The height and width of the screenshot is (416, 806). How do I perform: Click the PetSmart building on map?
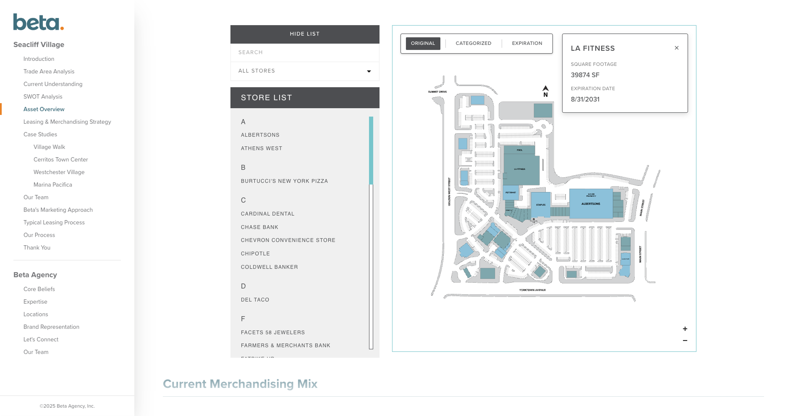point(511,192)
